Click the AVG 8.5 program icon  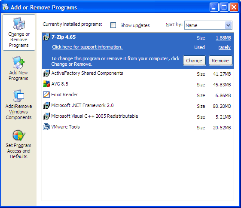click(x=46, y=84)
